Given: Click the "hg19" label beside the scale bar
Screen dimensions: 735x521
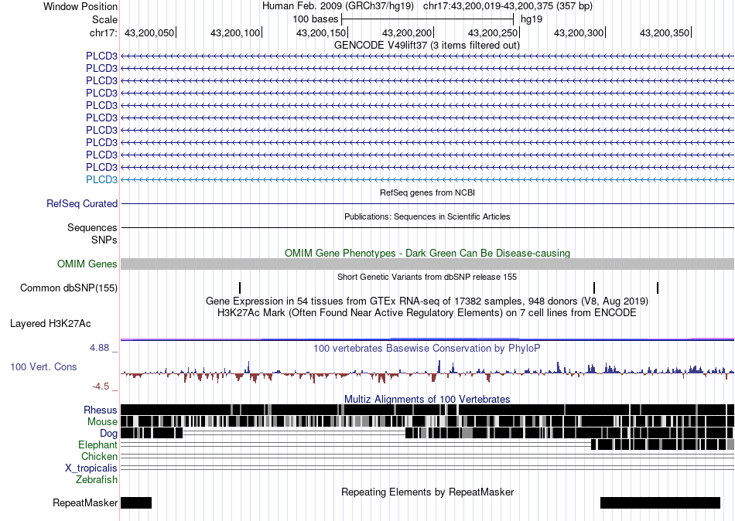Looking at the screenshot, I should point(532,19).
